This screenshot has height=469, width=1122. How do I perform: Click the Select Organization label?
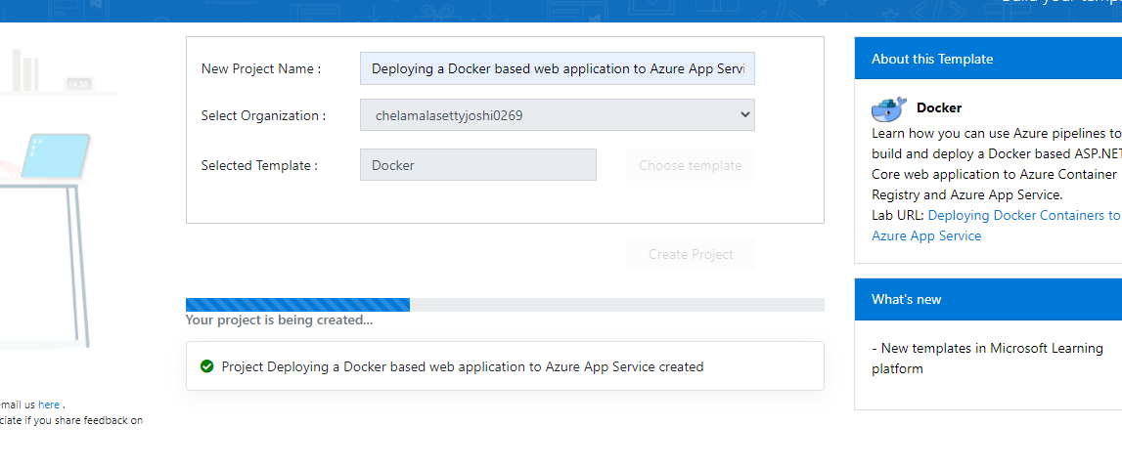[263, 115]
